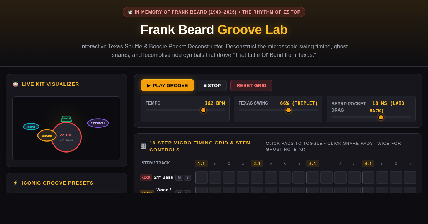Solo the Kick track with S

point(187,177)
